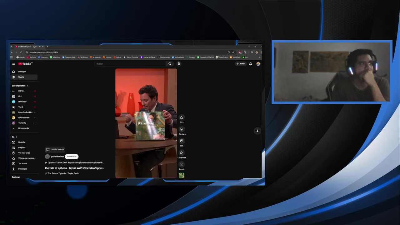The height and width of the screenshot is (225, 400).
Task: Open The Fate of Ophelia - Taylor Swift sound link
Action: click(62, 173)
